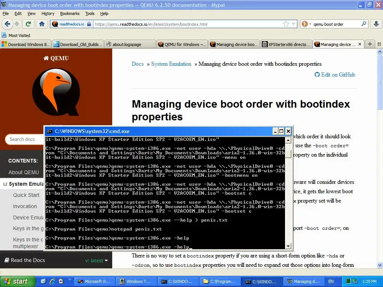Open the list all tabs button
Screen dimensions: 383x287
(x=379, y=44)
